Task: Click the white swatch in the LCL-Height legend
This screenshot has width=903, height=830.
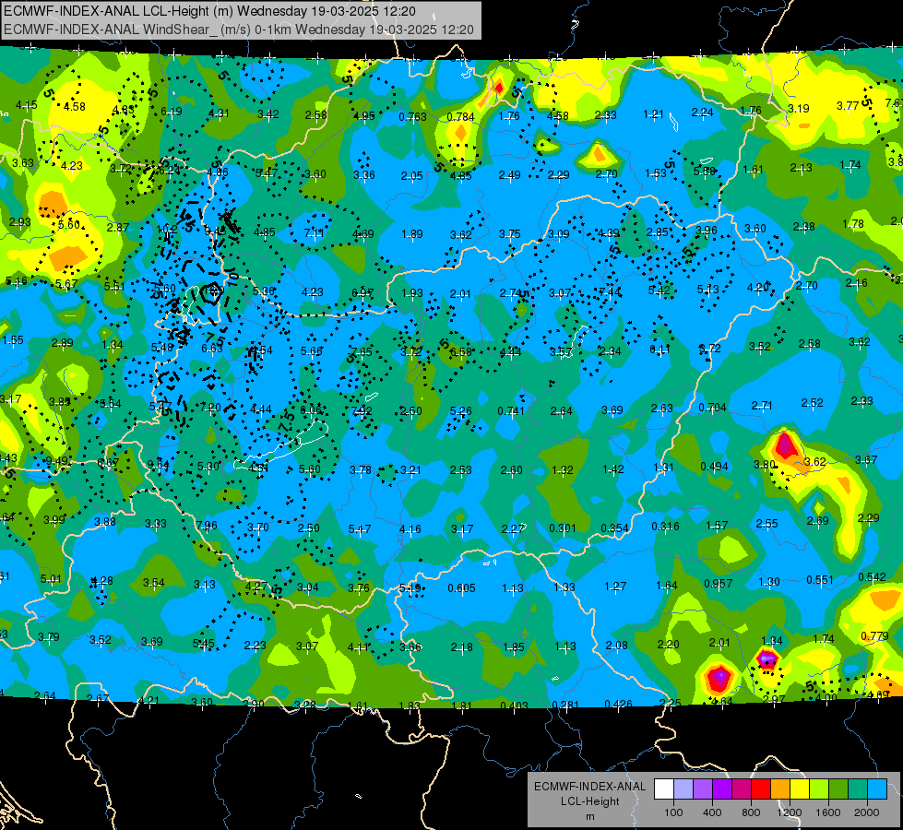Action: click(664, 789)
